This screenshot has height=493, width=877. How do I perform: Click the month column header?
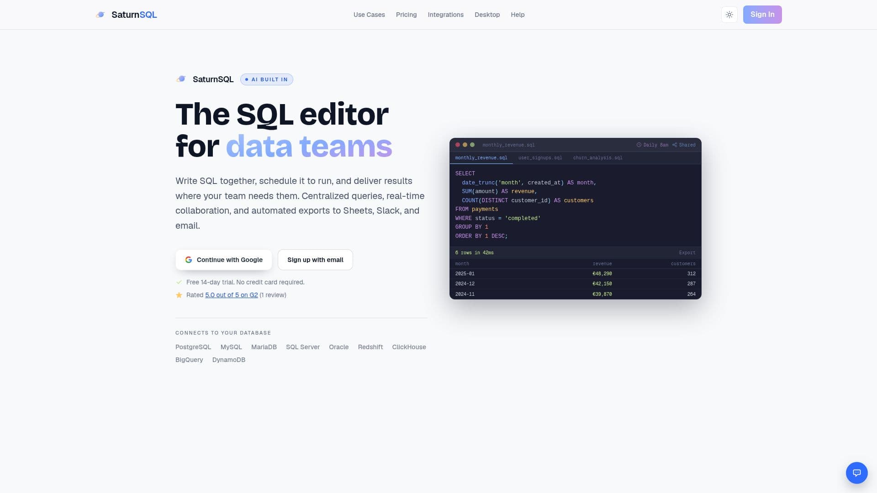pos(462,264)
